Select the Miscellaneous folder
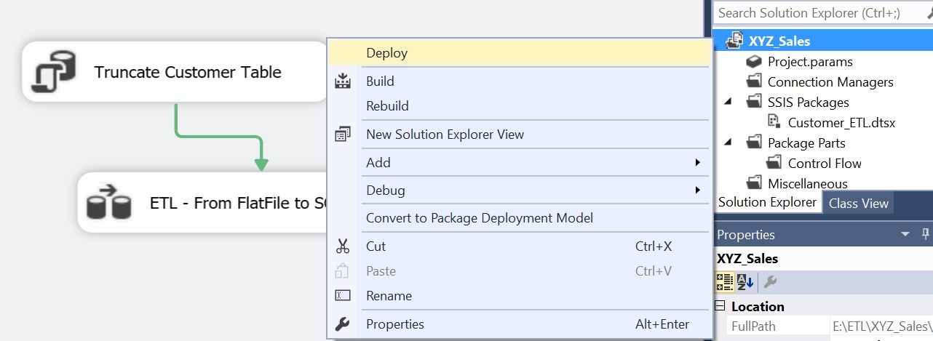Image resolution: width=933 pixels, height=341 pixels. pyautogui.click(x=808, y=184)
